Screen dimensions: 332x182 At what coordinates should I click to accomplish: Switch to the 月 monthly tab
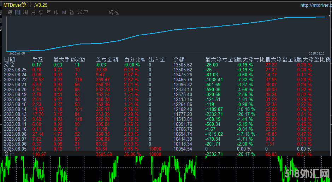[x=33, y=12]
